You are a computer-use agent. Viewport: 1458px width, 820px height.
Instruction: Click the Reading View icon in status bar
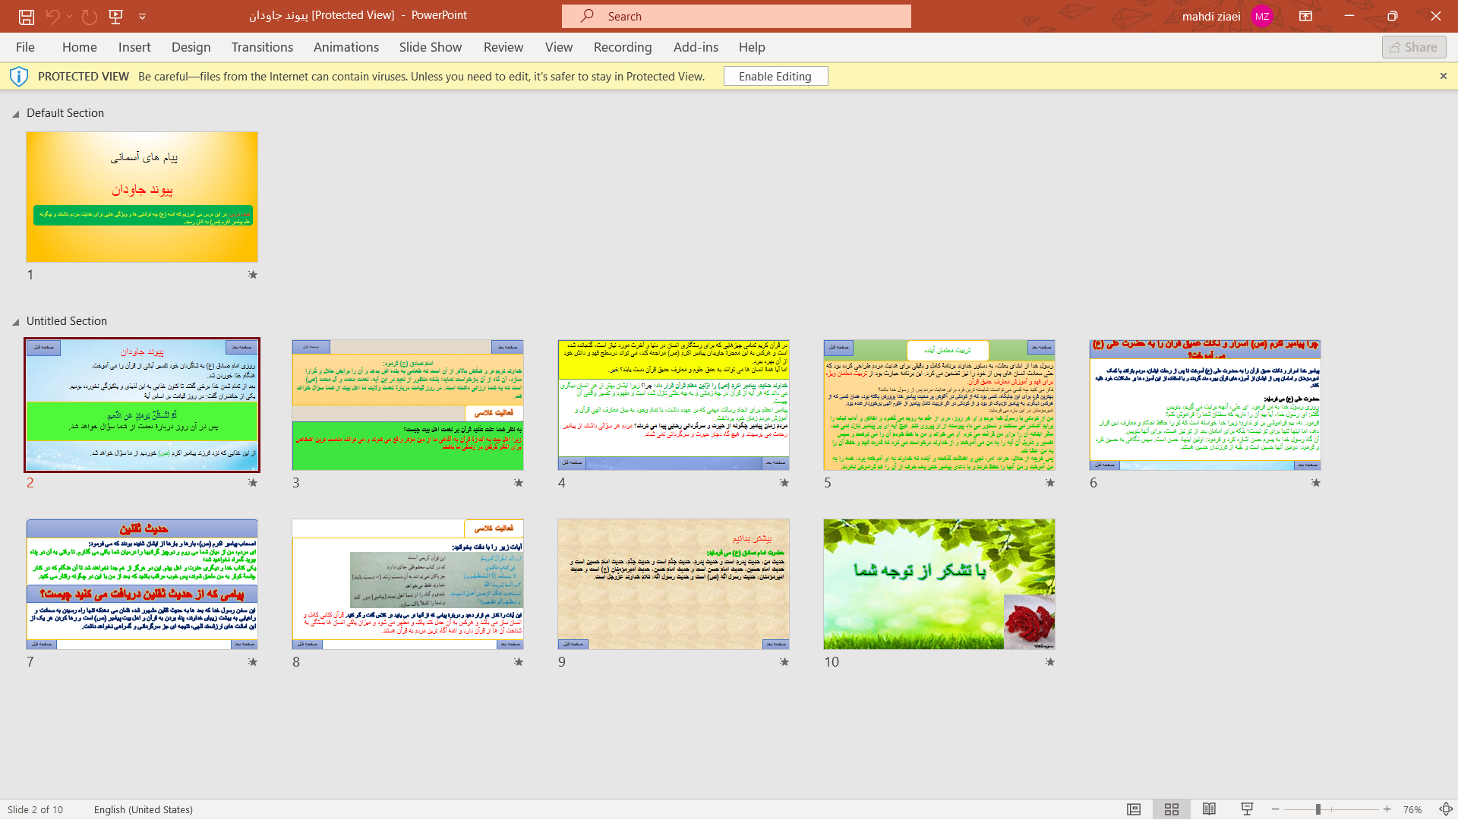[1209, 809]
